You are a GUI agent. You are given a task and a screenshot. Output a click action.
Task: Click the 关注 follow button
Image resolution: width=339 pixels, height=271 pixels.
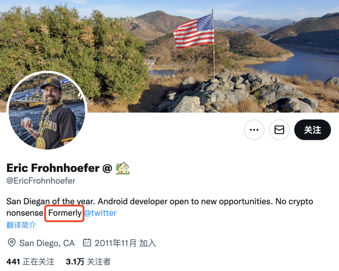312,130
